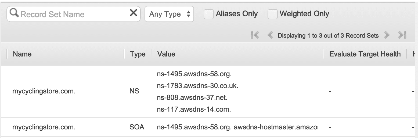Clear the Record Set Name search
This screenshot has width=418, height=138.
133,13
